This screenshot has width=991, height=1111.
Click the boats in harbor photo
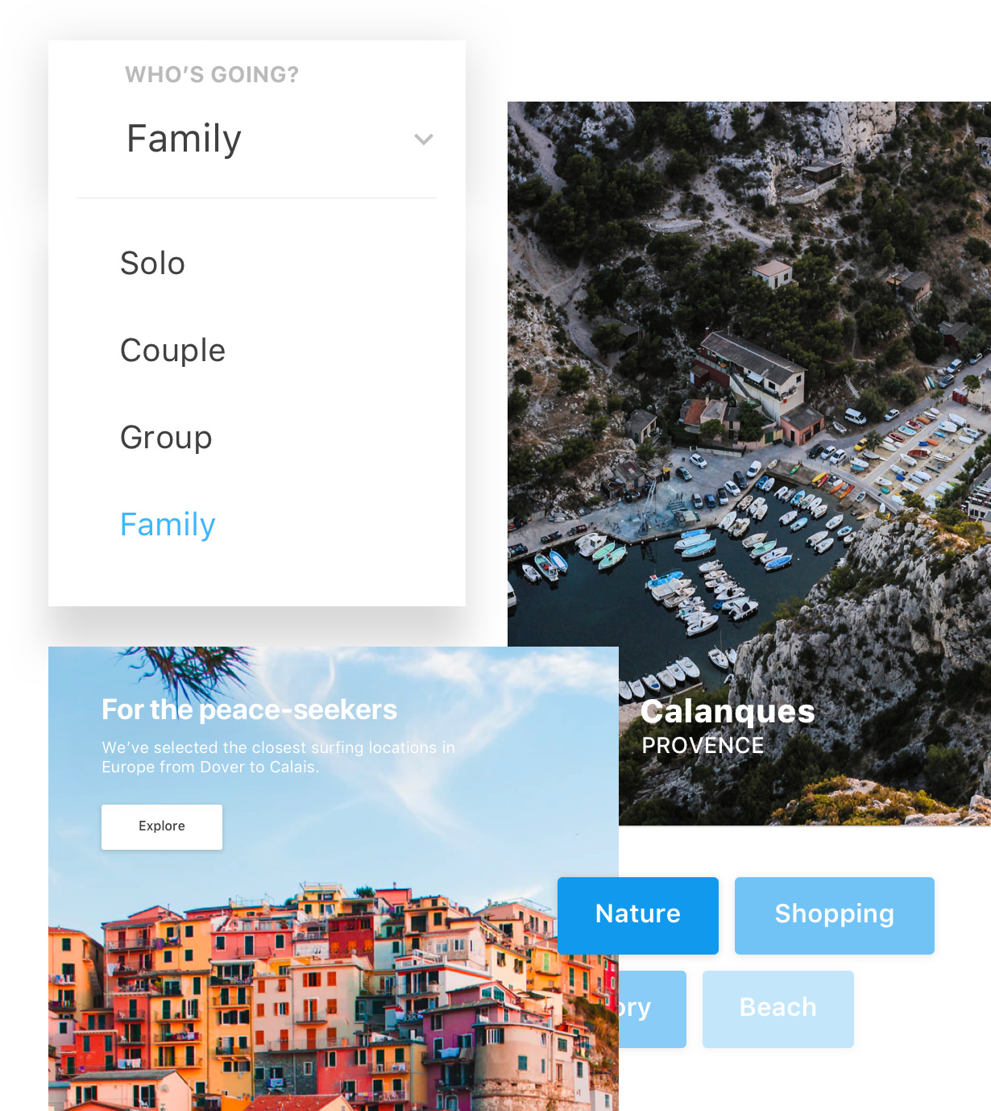pyautogui.click(x=725, y=556)
